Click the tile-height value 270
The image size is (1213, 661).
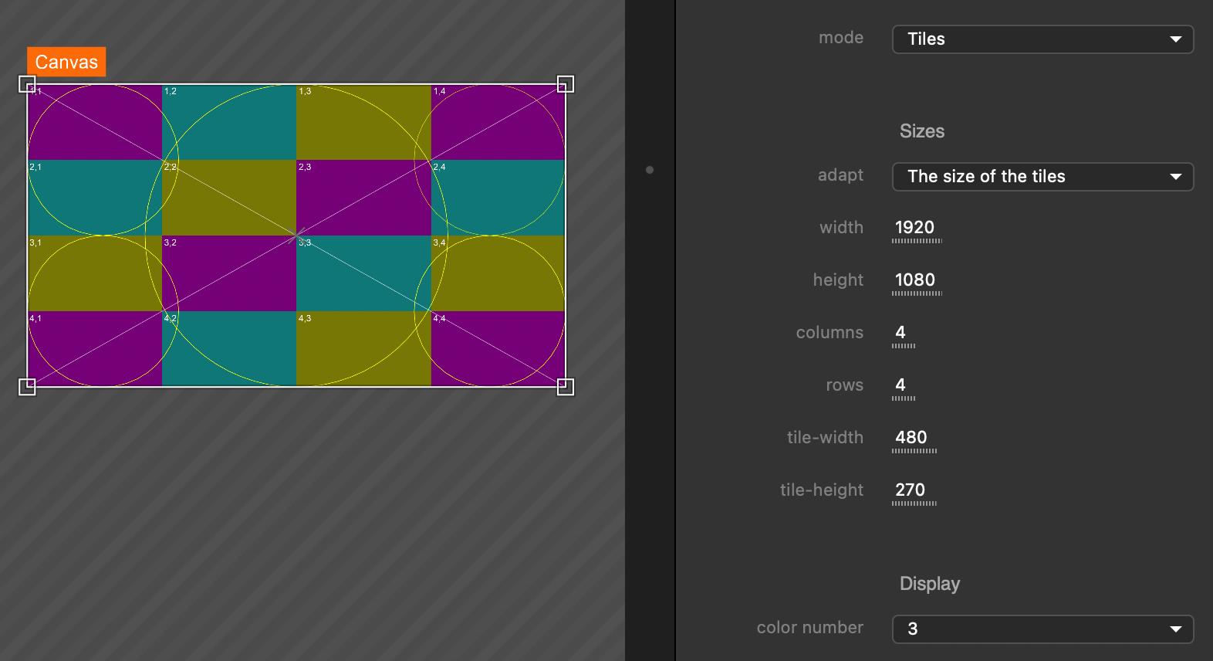tap(911, 490)
